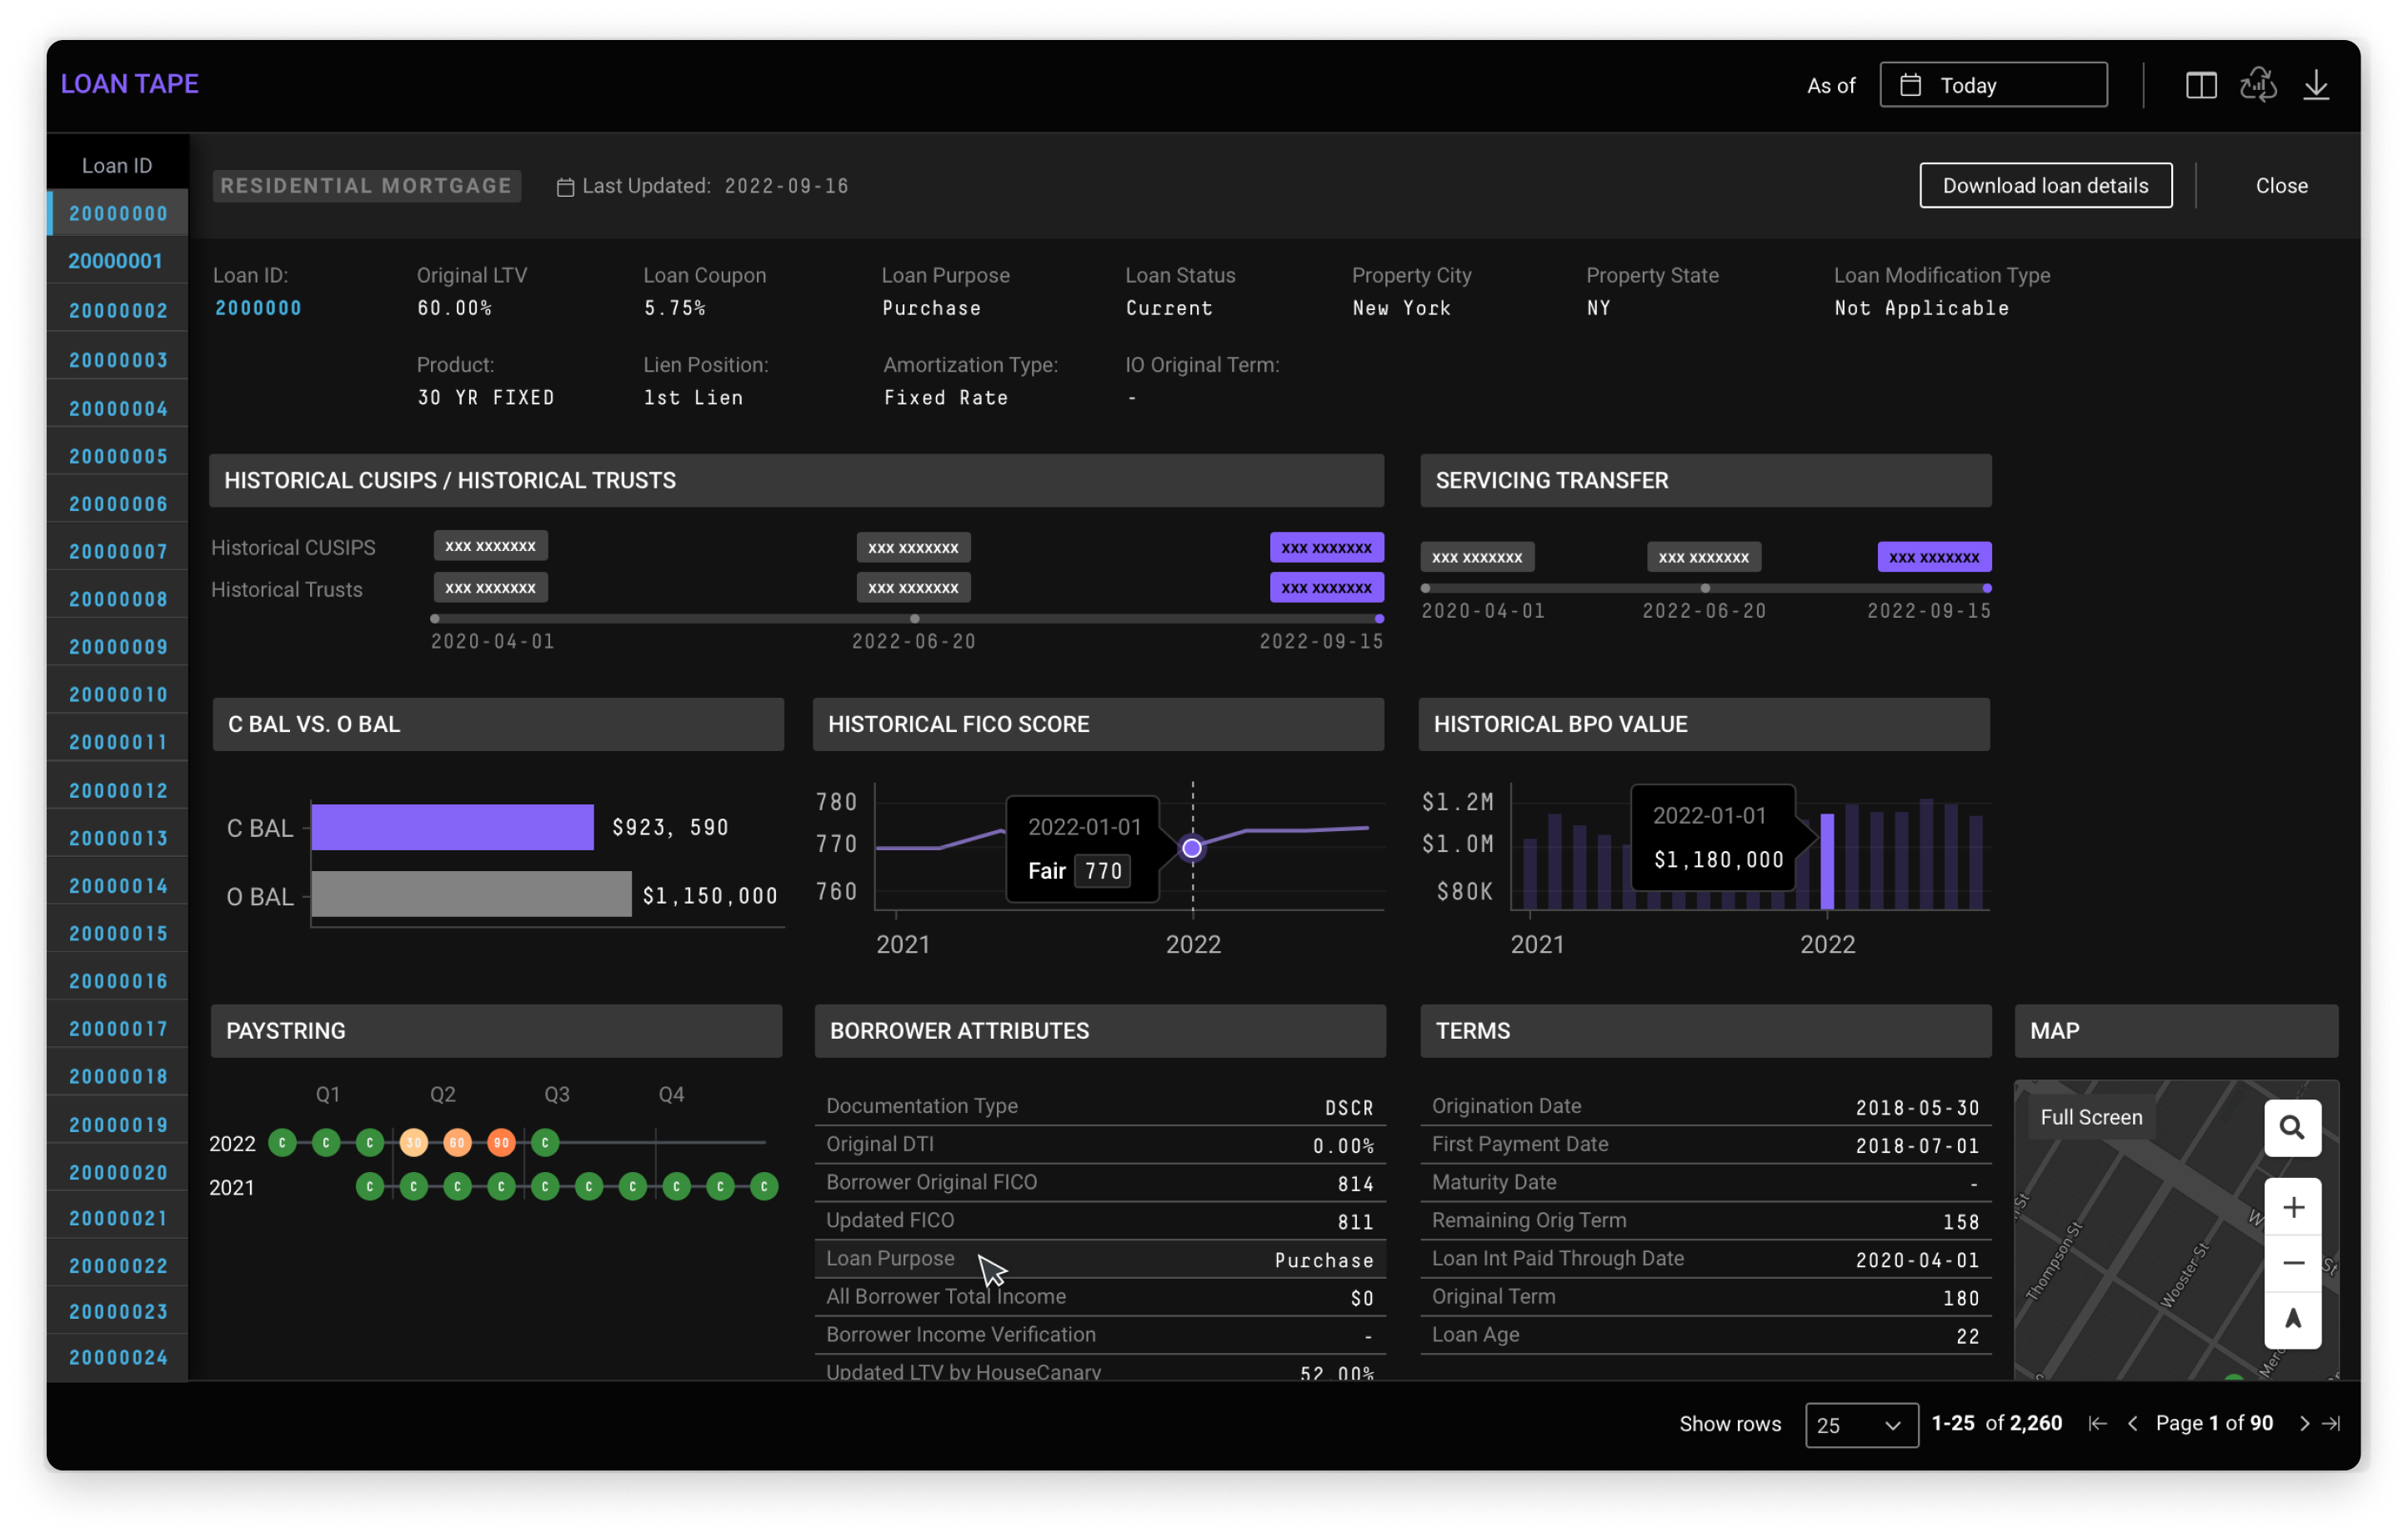Select loan 20000000 in the list

point(118,213)
